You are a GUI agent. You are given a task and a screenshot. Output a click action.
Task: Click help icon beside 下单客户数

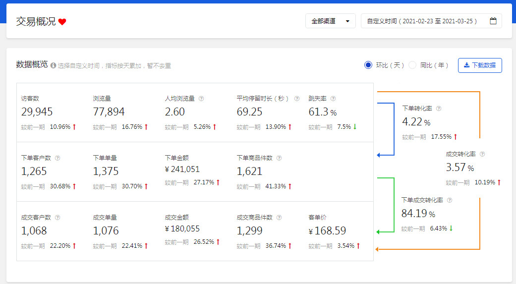pyautogui.click(x=57, y=158)
